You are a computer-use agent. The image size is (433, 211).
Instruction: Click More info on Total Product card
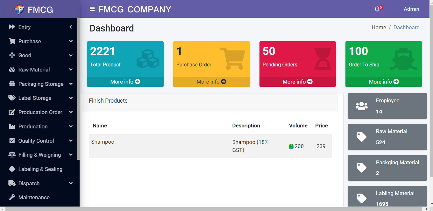click(125, 82)
